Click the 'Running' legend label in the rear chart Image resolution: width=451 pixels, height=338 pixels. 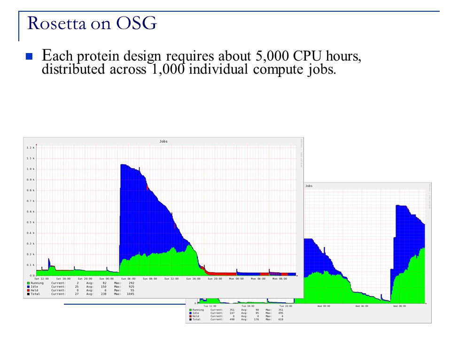(198, 310)
